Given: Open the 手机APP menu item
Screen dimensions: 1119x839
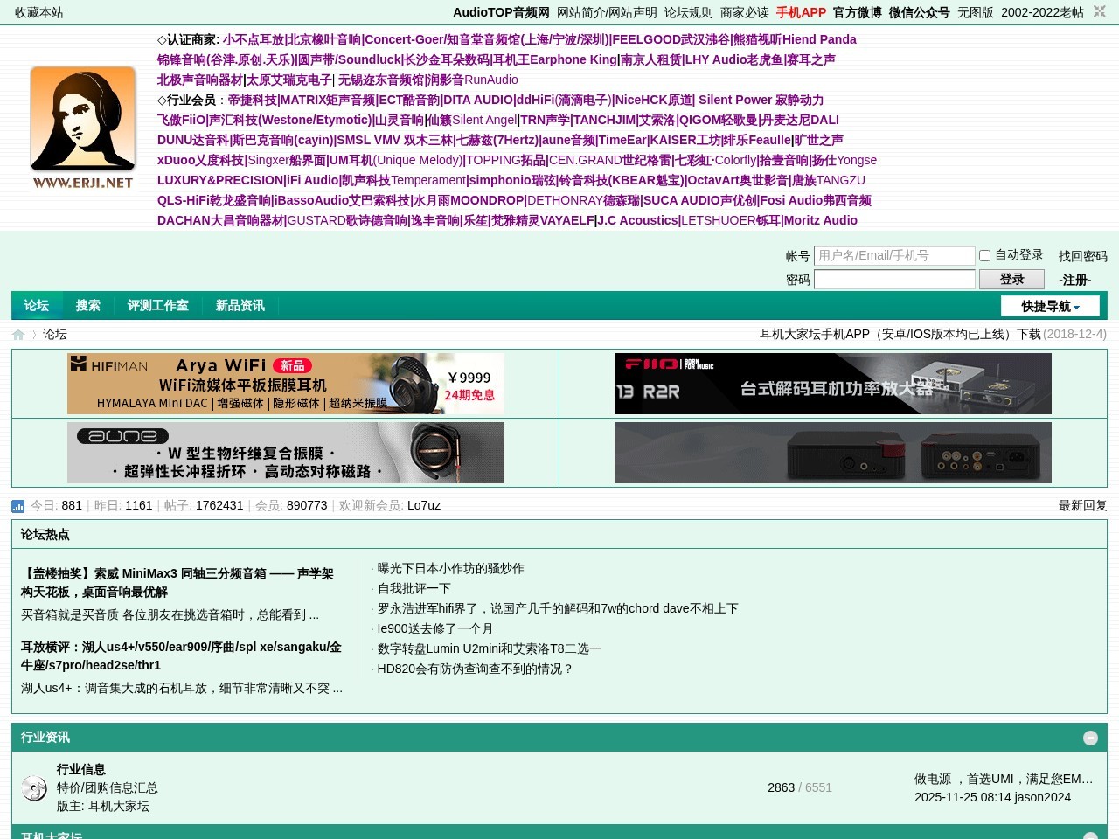Looking at the screenshot, I should pos(801,12).
